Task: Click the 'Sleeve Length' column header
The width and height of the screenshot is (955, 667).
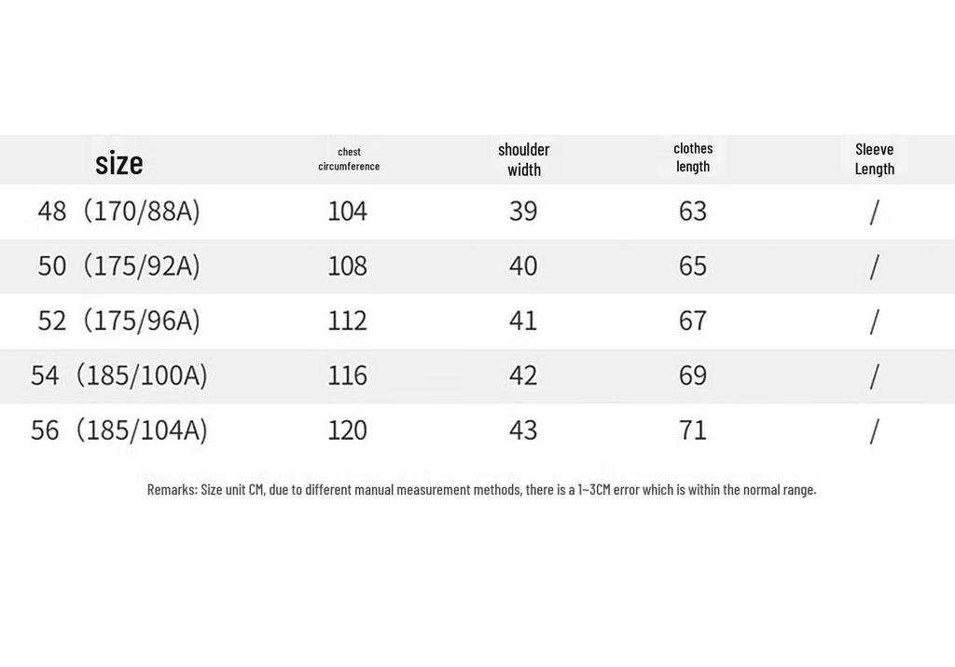Action: click(x=875, y=159)
